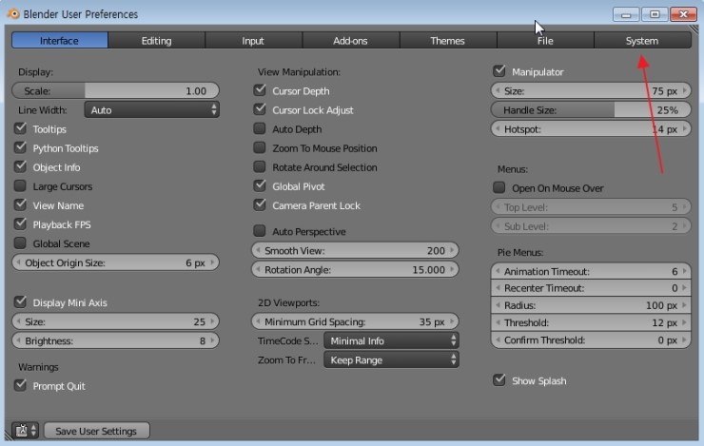Open the Input tab
704x446 pixels.
(x=253, y=40)
